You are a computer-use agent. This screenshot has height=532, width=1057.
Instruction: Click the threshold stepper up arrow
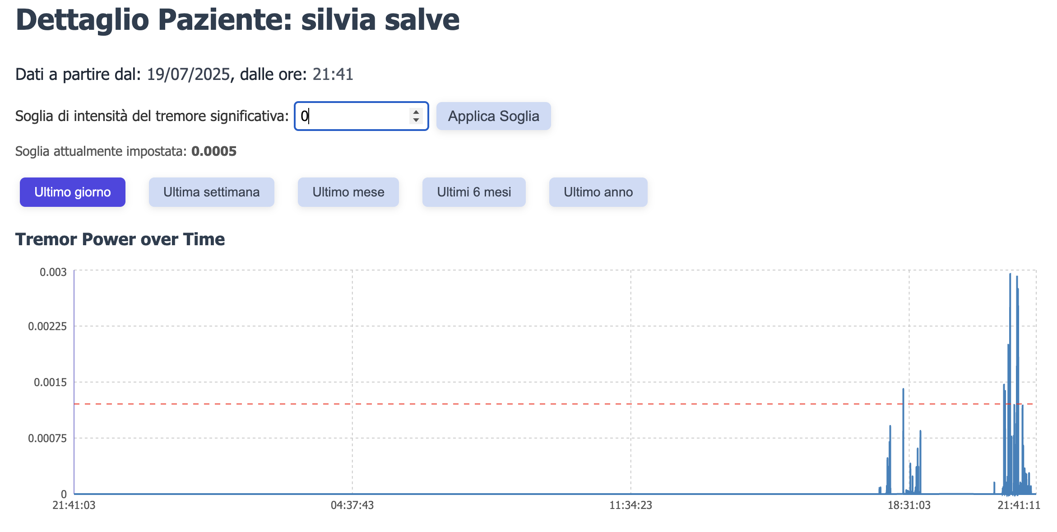[x=416, y=112]
